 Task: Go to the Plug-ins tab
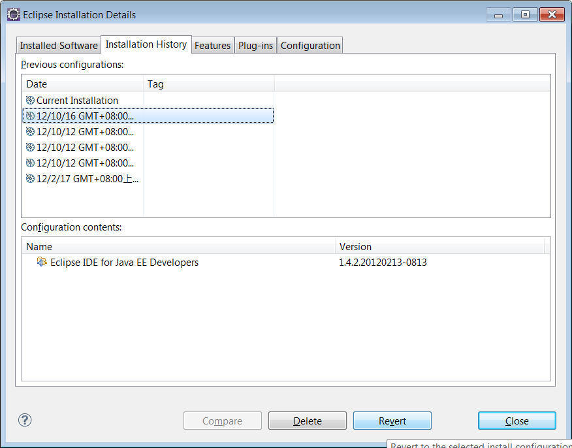pos(255,46)
